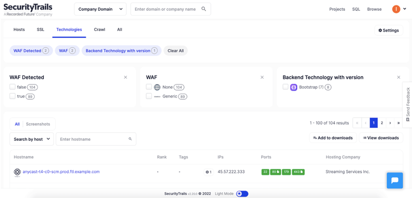Screen dimensions: 412x198
Task: Go to results page 2
Action: (382, 123)
